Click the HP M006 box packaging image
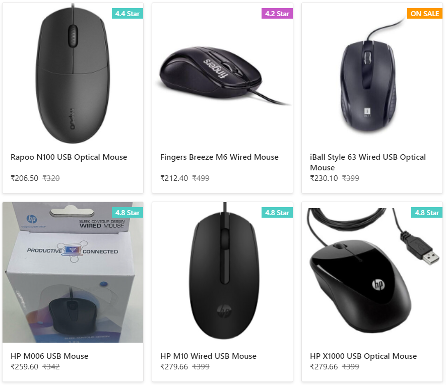The width and height of the screenshot is (446, 385). pos(73,272)
